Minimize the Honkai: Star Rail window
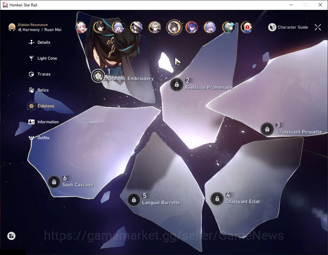Image resolution: width=328 pixels, height=255 pixels. [291, 5]
